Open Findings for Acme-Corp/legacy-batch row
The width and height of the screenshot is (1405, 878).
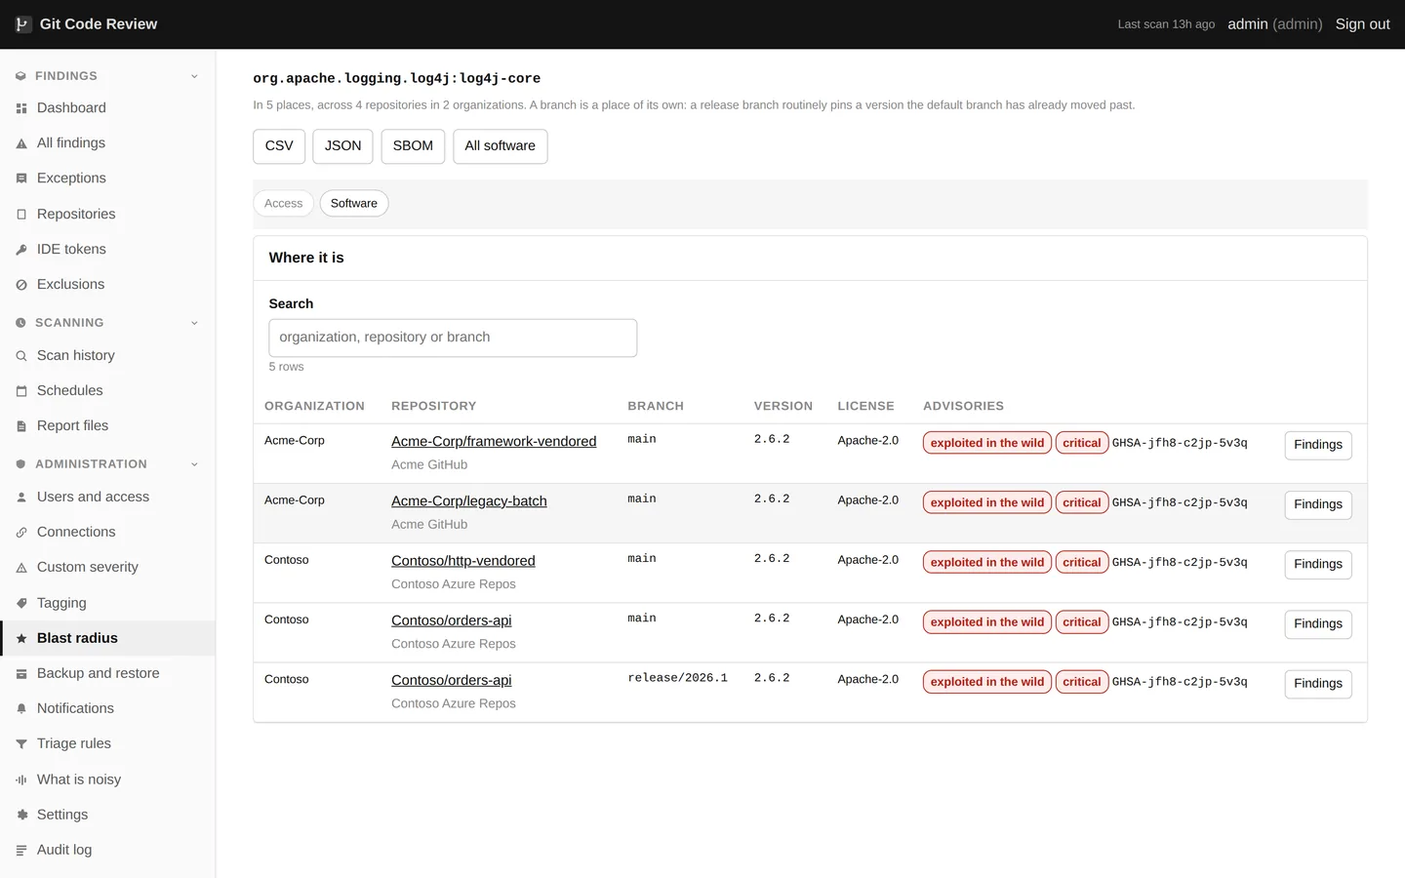[1318, 504]
